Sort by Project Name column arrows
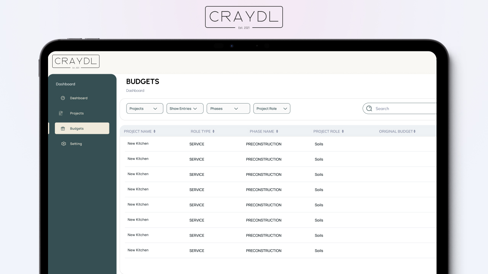The image size is (488, 274). tap(154, 131)
